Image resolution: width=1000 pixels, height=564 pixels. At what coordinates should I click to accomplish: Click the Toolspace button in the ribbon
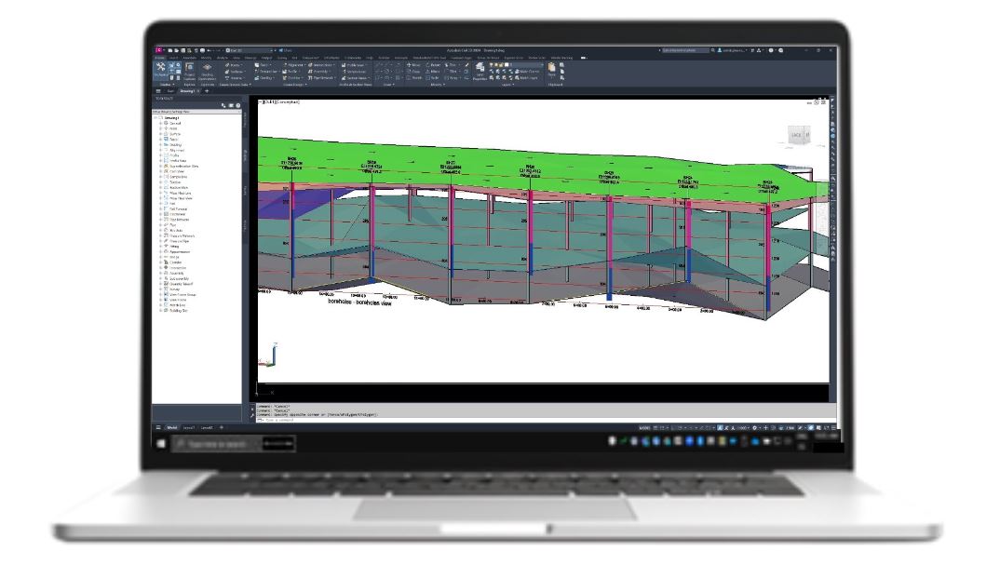tap(160, 70)
